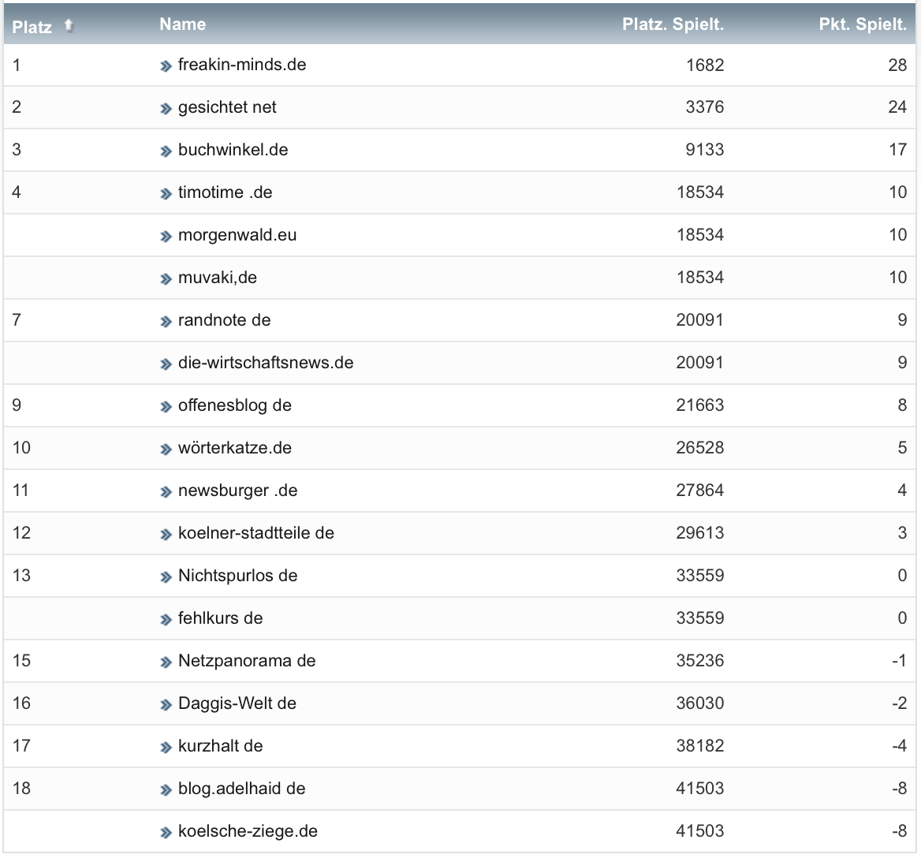Click the arrow icon next to buchwinkel.de
The height and width of the screenshot is (858, 921).
click(166, 151)
